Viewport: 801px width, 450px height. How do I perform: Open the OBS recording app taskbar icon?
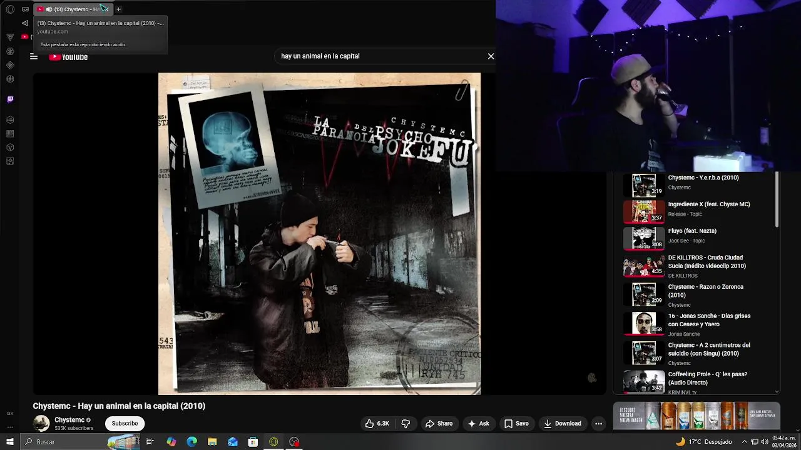[294, 442]
